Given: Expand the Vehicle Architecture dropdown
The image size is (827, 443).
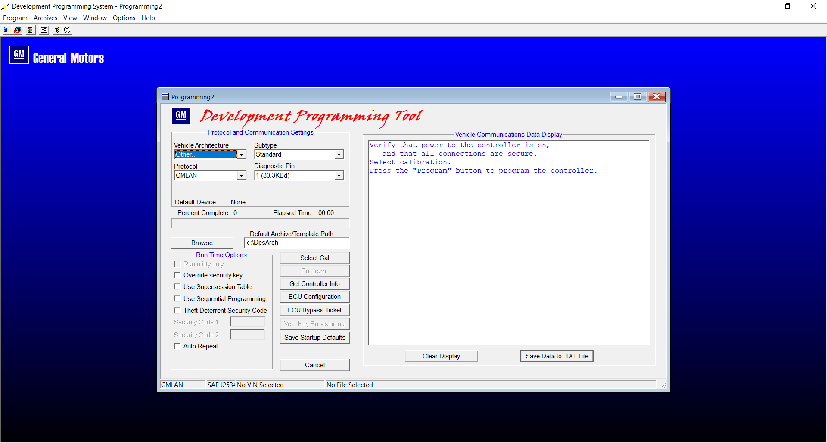Looking at the screenshot, I should point(242,154).
